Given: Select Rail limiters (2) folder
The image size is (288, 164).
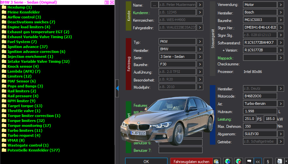Looking at the screenshot, I should point(19,91).
